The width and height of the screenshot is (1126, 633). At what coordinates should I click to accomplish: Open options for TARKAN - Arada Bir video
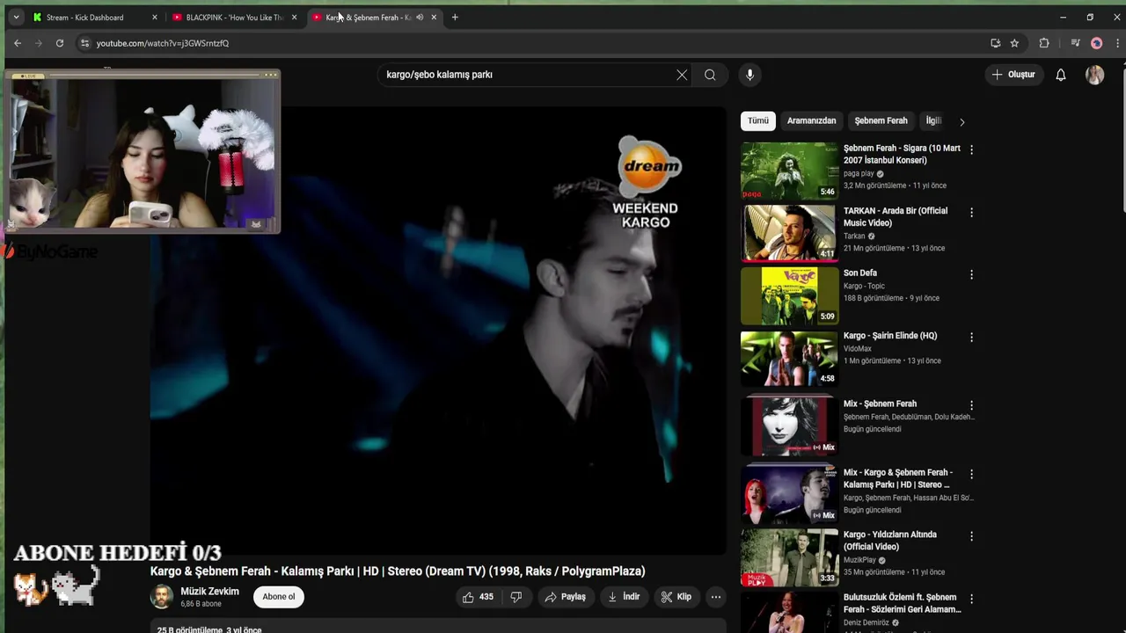tap(971, 213)
